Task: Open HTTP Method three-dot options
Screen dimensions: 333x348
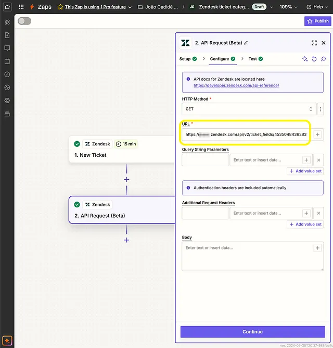Action: 321,109
